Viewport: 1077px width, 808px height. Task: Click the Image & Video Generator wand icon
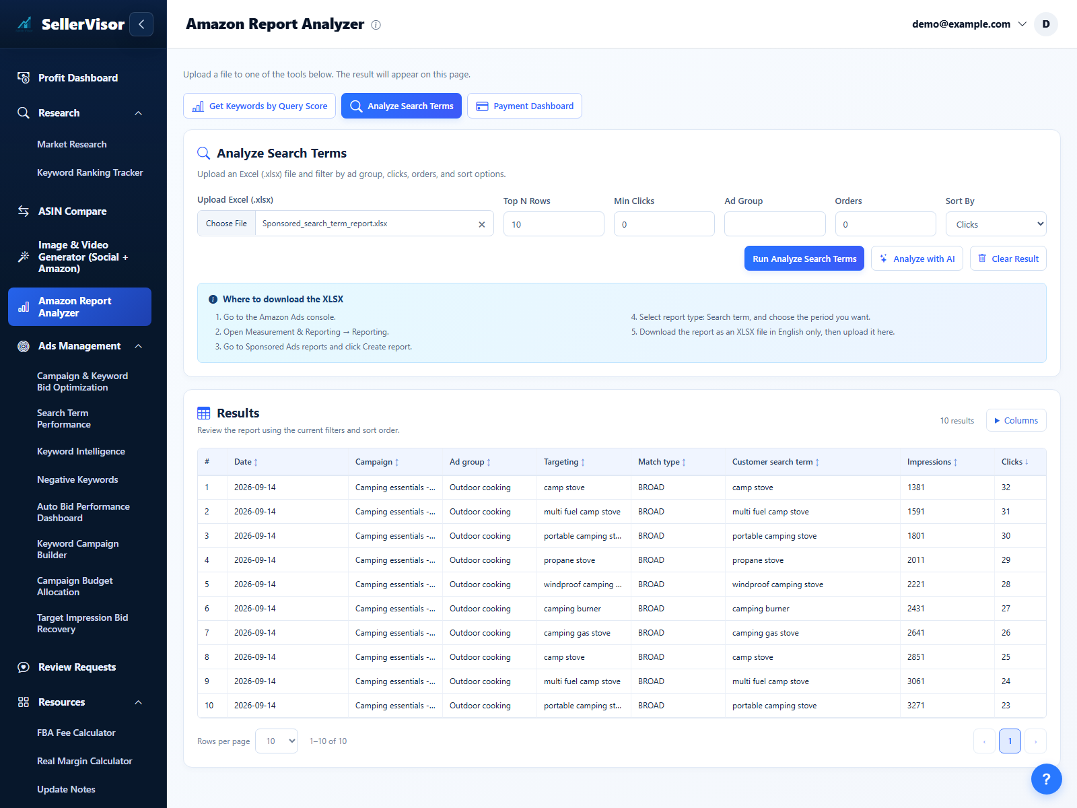24,257
